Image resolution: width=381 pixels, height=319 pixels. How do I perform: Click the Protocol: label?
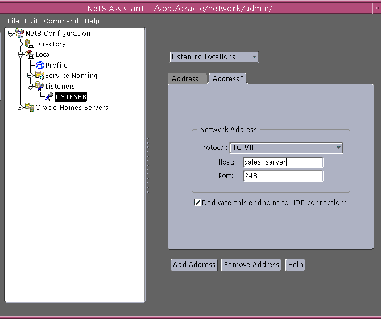click(x=213, y=148)
